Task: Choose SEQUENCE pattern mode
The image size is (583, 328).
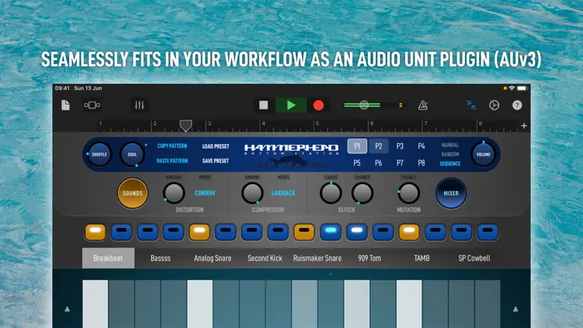Action: point(450,164)
